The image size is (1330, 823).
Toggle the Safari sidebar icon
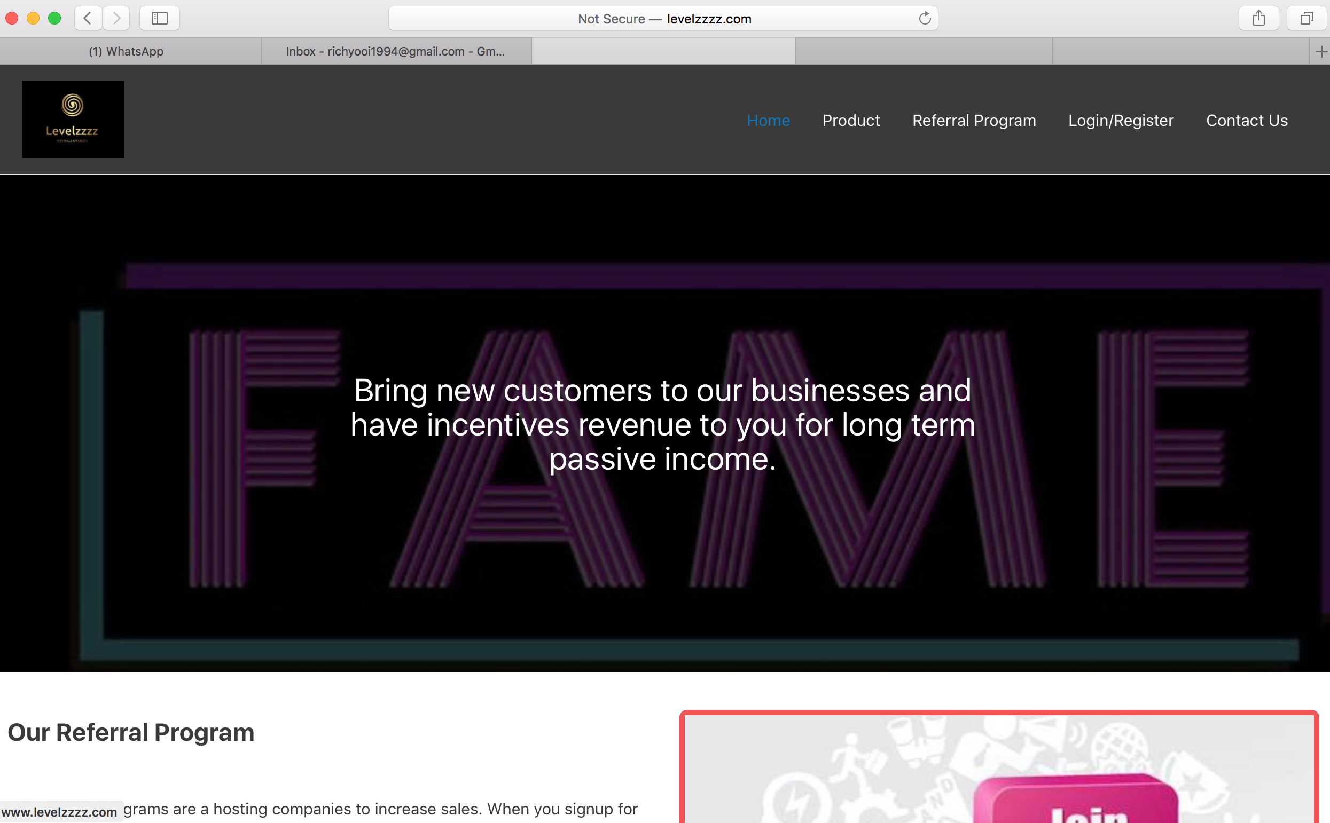point(159,19)
